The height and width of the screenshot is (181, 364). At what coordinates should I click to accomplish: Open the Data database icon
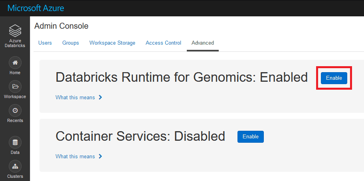[x=15, y=142]
